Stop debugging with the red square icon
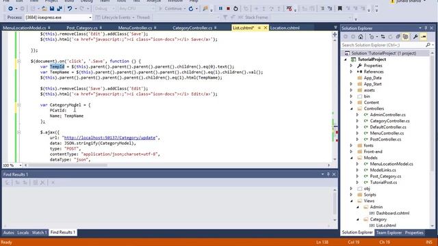Screen dimensions: 438x246 point(228,9)
